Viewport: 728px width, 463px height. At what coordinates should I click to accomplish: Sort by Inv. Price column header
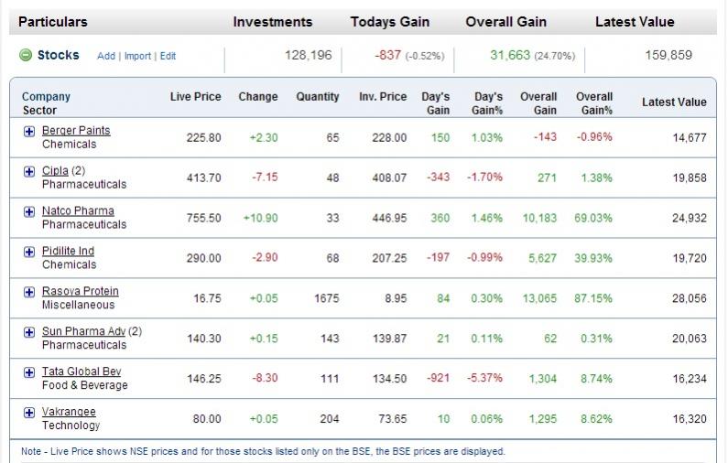pos(383,96)
